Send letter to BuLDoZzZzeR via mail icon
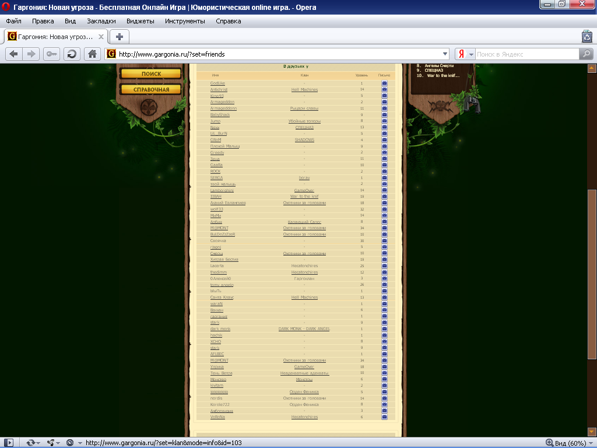 tap(384, 235)
